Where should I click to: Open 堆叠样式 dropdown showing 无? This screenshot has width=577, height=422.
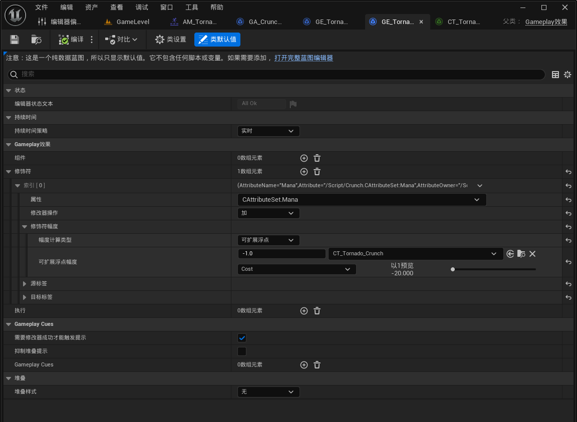pos(268,392)
